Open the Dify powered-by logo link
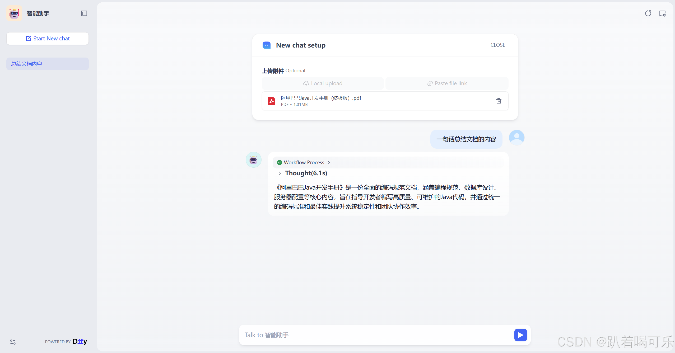Viewport: 675px width, 353px height. 80,341
